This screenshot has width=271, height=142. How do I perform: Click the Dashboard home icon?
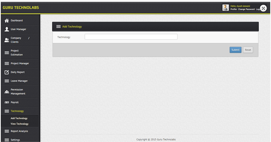7,21
